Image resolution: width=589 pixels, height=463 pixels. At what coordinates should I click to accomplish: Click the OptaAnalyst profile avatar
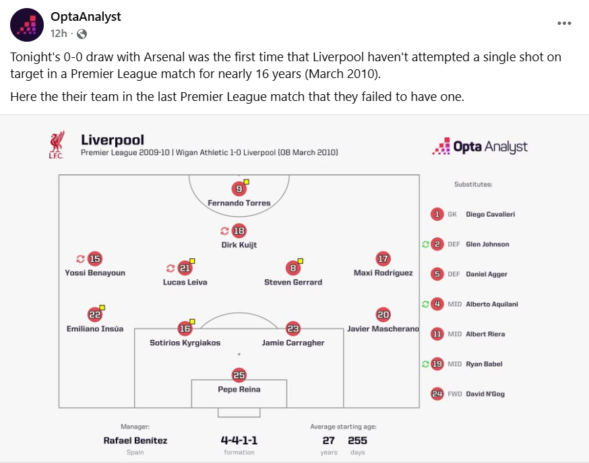coord(26,25)
